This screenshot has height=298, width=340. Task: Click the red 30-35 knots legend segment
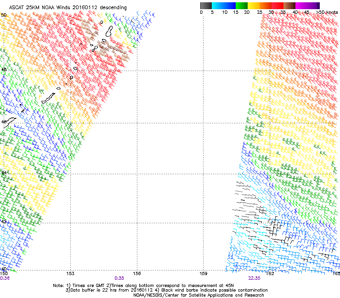click(x=278, y=6)
